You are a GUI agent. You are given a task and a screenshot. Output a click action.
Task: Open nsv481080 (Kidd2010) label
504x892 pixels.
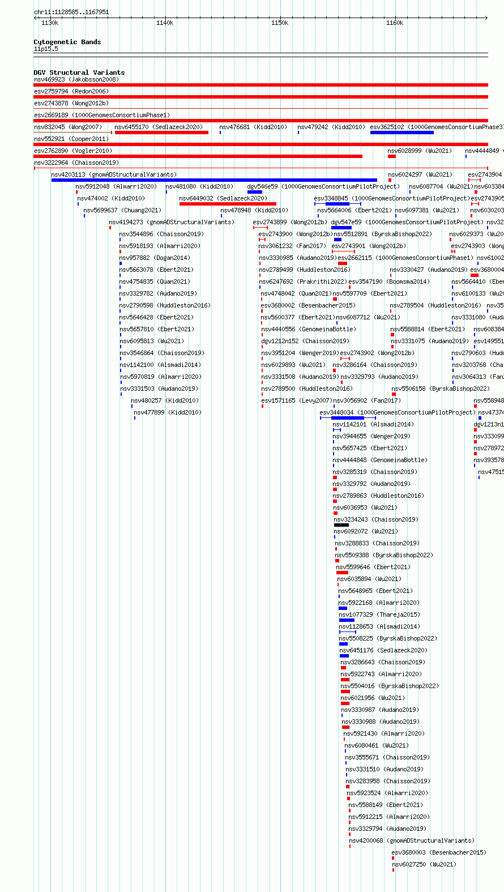pos(199,186)
